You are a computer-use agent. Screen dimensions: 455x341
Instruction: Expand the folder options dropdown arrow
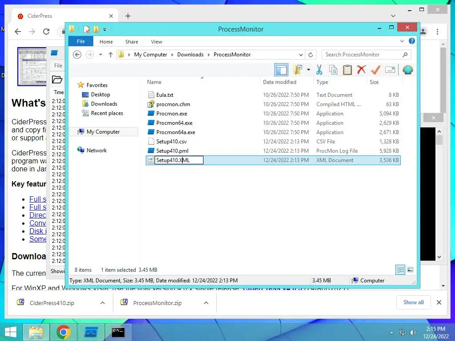(308, 70)
